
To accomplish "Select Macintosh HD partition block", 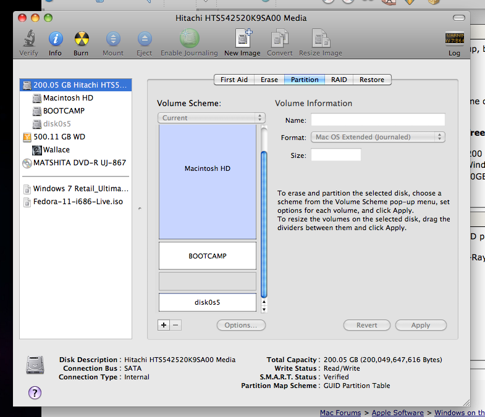I will 208,182.
